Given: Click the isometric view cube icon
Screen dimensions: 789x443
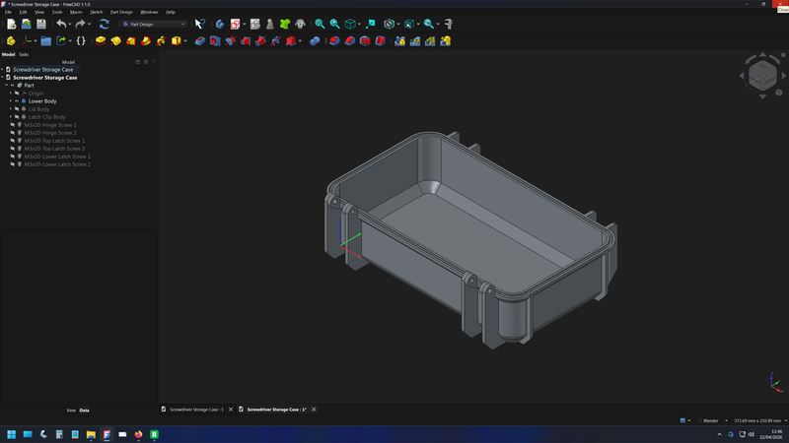Looking at the screenshot, I should pyautogui.click(x=350, y=24).
